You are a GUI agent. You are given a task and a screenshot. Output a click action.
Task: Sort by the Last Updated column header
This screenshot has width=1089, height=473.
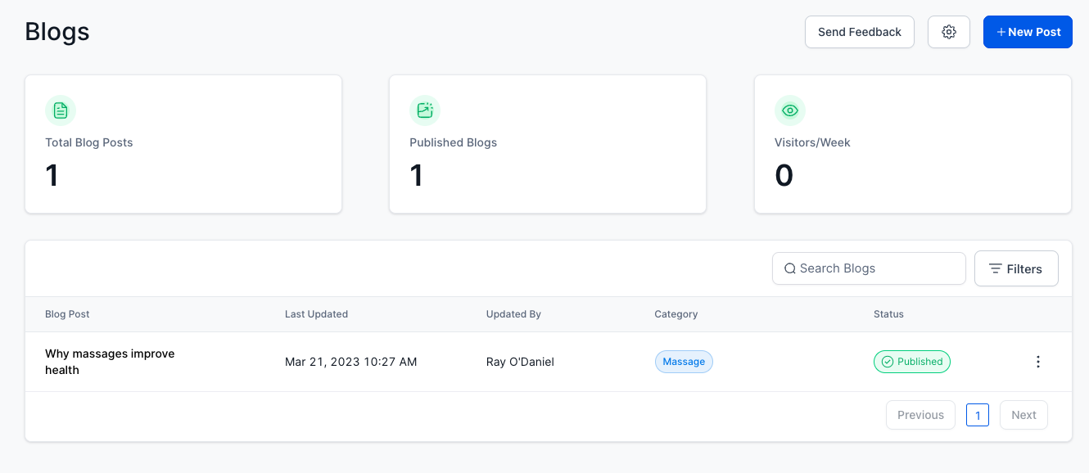pos(316,314)
